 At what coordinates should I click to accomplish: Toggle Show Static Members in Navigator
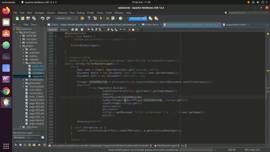(25, 145)
